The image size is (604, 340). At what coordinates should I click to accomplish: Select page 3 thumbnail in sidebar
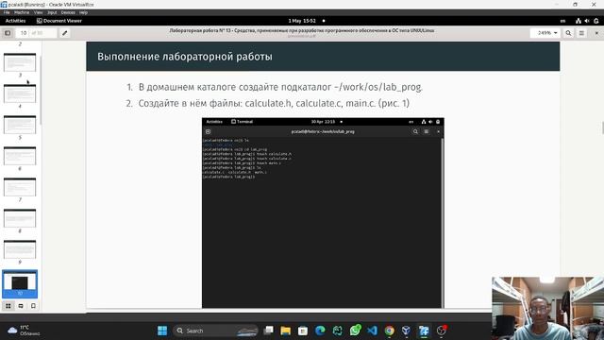[x=20, y=62]
